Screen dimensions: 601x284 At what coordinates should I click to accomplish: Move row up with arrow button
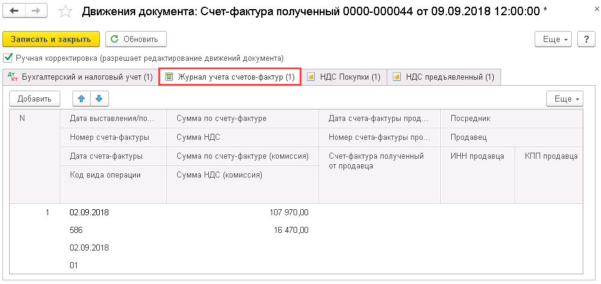[82, 99]
